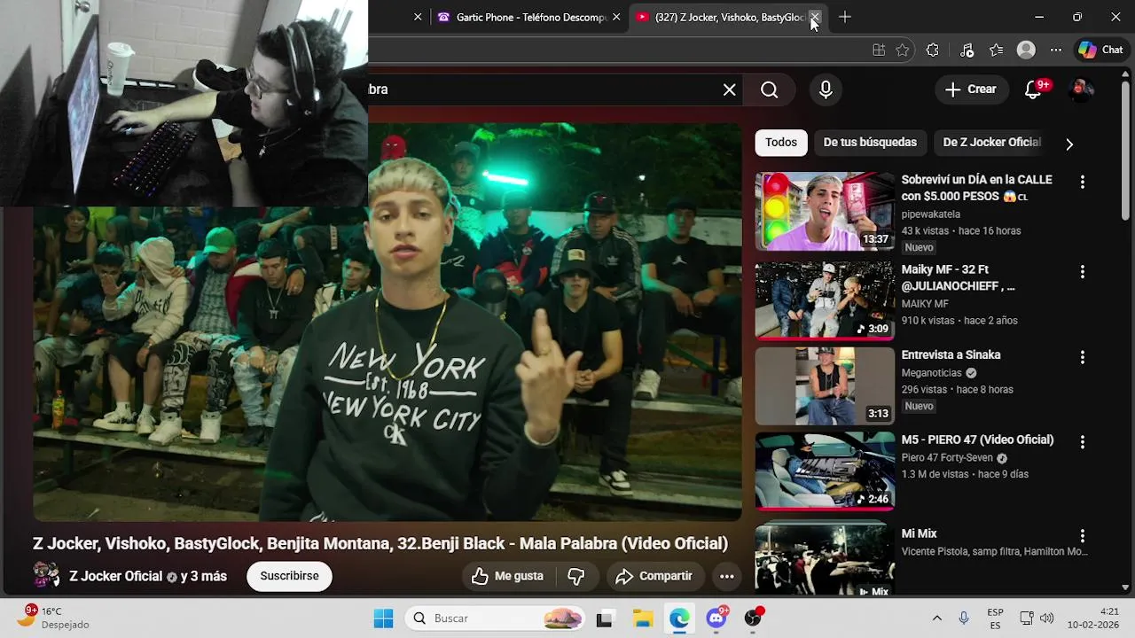
Task: Show hidden system tray icons
Action: (x=936, y=618)
